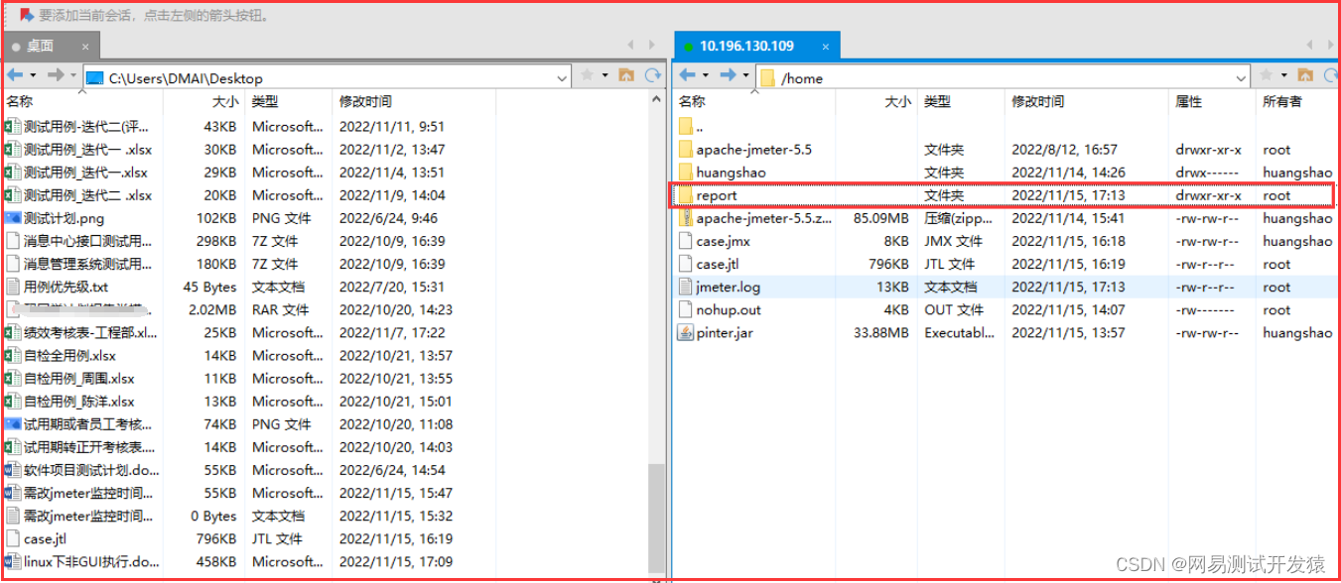Click scroll-up arrow of local pane
The width and height of the screenshot is (1341, 583).
pyautogui.click(x=657, y=100)
